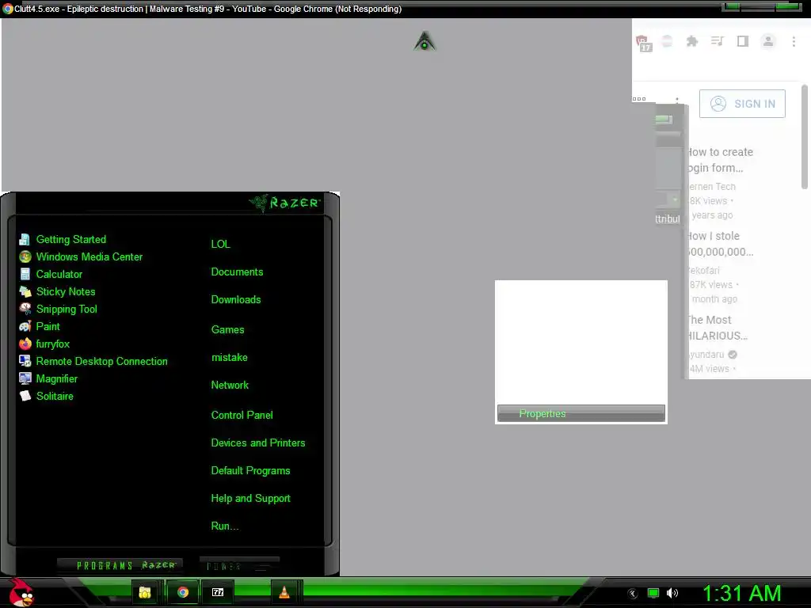811x608 pixels.
Task: Open Chrome media control playlist icon
Action: [x=717, y=41]
